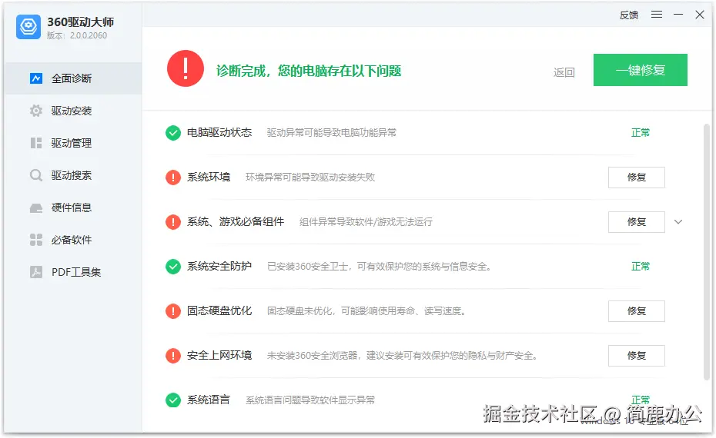The image size is (716, 438).
Task: Click 修复 button for 系统环境
Action: tap(637, 178)
